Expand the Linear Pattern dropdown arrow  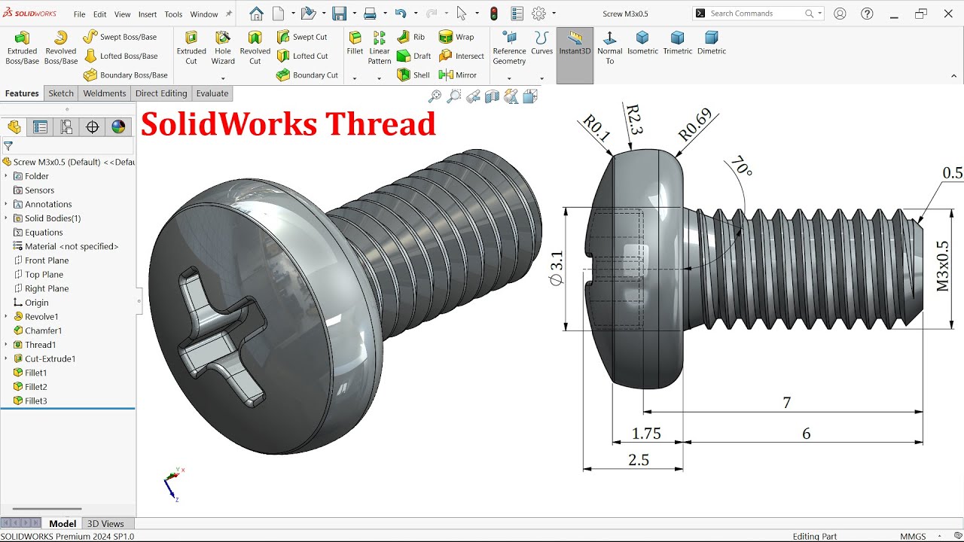point(379,78)
